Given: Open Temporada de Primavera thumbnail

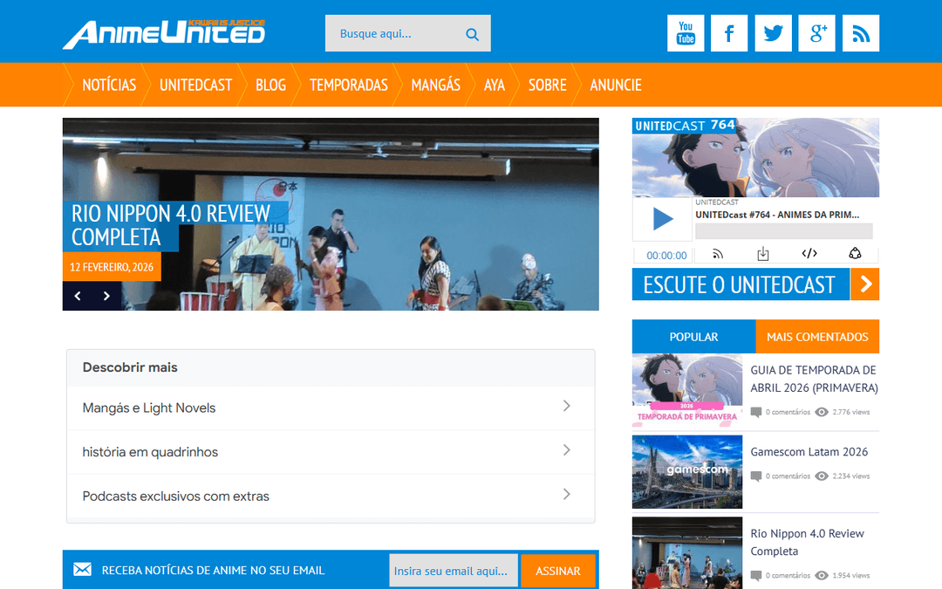Looking at the screenshot, I should pos(687,390).
